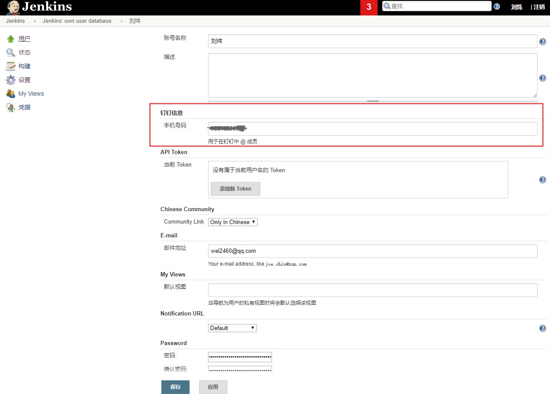Viewport: 550px width, 394px height.
Task: Click the 构建 notepad icon
Action: 11,67
